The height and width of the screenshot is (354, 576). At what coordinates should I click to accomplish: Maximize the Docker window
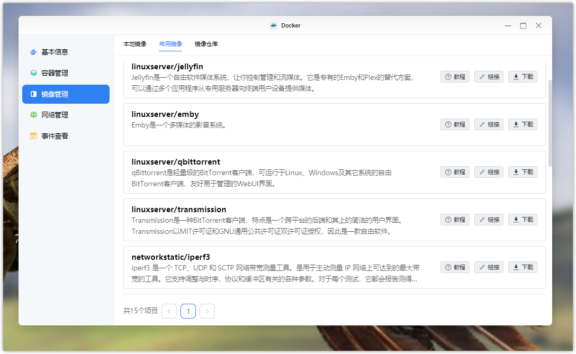[523, 26]
